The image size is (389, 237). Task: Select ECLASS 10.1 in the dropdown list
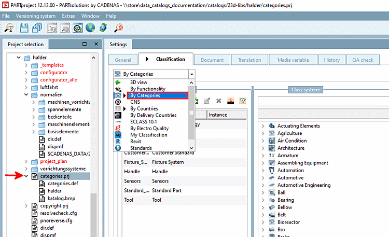[x=144, y=122]
